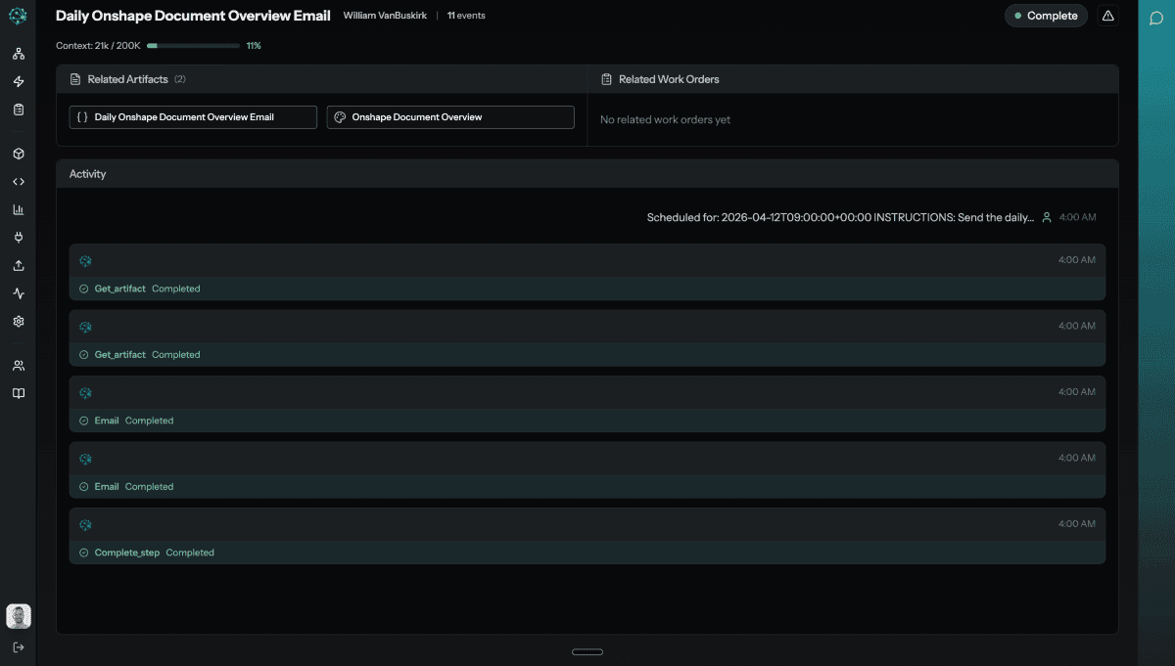
Task: Open the artifacts cube icon in sidebar
Action: (x=18, y=153)
